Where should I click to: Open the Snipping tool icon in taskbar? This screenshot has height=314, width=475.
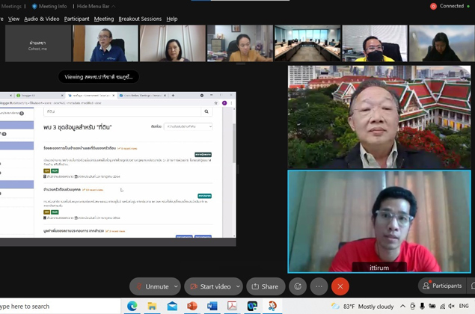(x=272, y=306)
